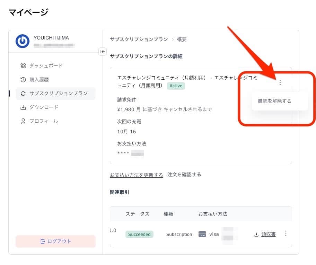Select サブスクリプションプラン in the sidebar
The height and width of the screenshot is (265, 316).
56,94
